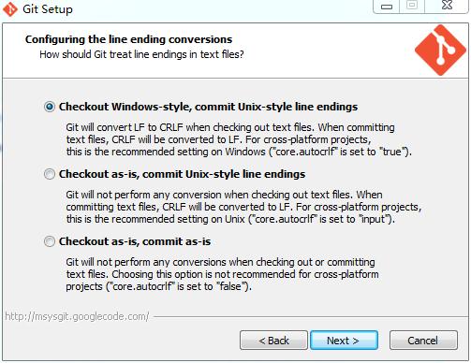
Task: Click the 'Git Setup' window title text
Action: pos(48,9)
